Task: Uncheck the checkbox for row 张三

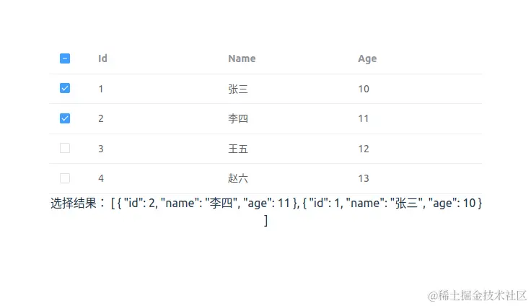Action: pos(65,88)
